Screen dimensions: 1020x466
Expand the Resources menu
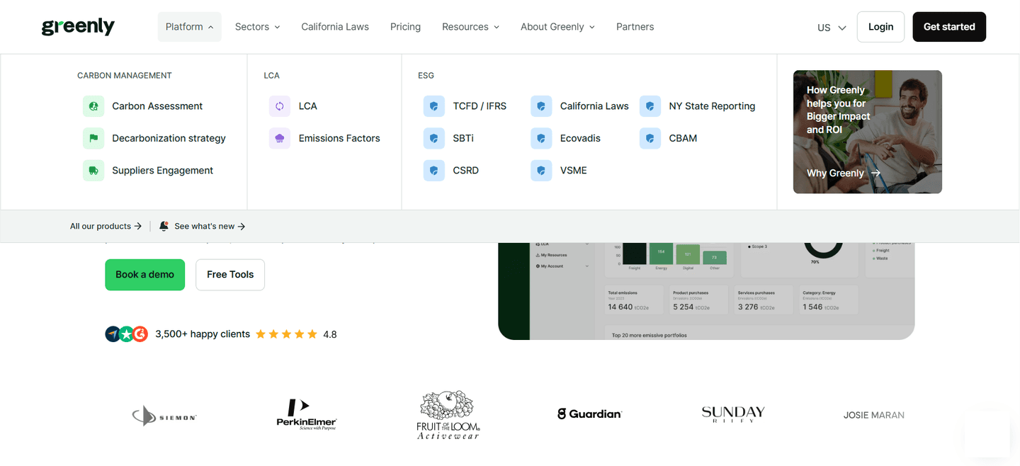[471, 27]
